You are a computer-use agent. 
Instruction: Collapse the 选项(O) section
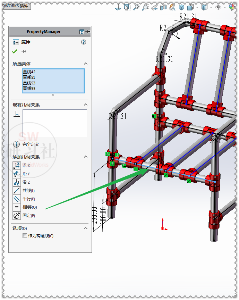[86, 228]
